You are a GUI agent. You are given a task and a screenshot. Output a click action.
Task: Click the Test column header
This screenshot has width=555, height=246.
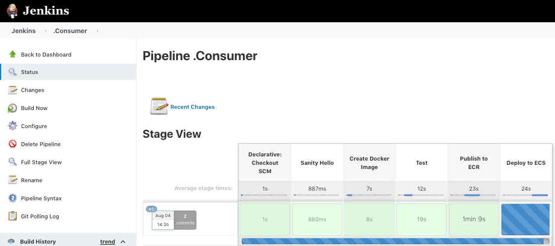422,162
